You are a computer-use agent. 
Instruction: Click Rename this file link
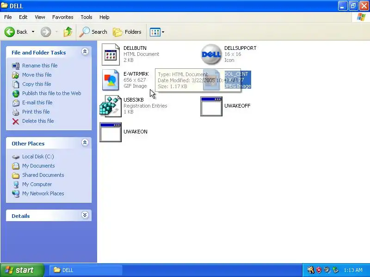[40, 66]
